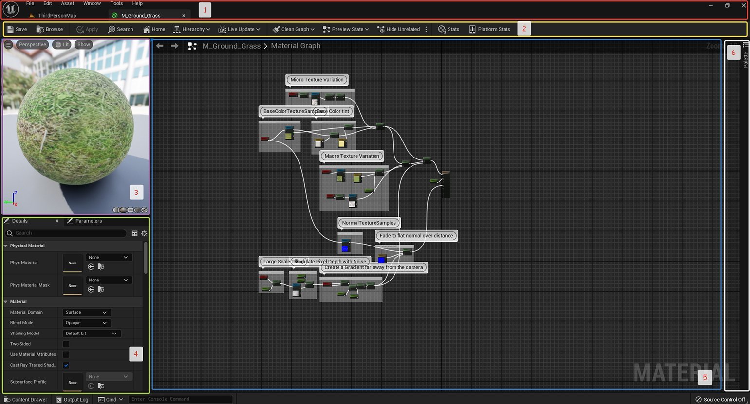Toggle Hide Unrelated nodes

pos(398,29)
